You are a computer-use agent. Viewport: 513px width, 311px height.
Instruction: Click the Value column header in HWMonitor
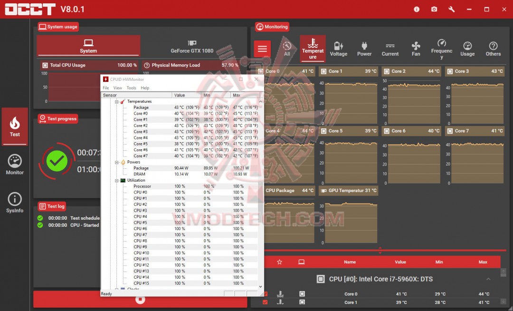(187, 95)
